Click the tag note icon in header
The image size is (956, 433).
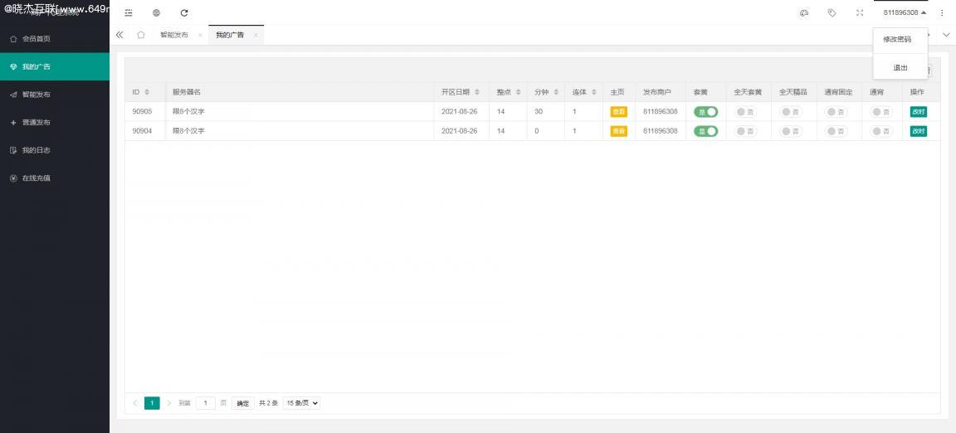[x=832, y=12]
